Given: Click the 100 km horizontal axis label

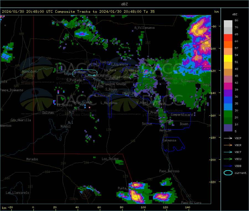Looking at the screenshot, I should 143,207.
